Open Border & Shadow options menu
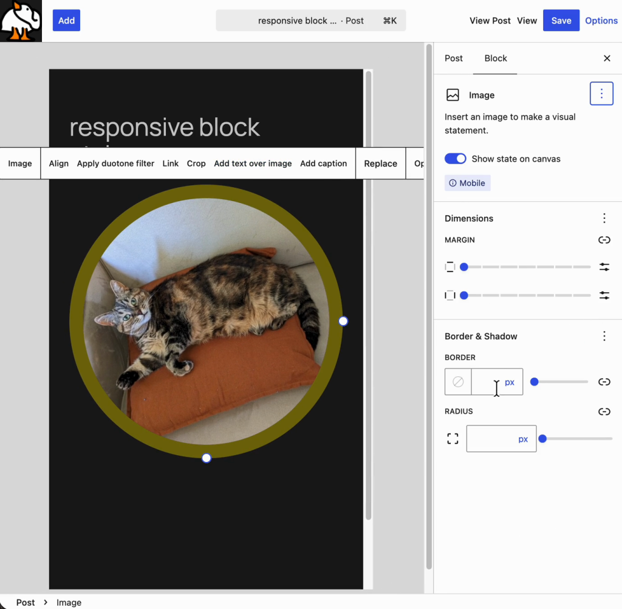Screen dimensions: 622x609 coord(604,336)
